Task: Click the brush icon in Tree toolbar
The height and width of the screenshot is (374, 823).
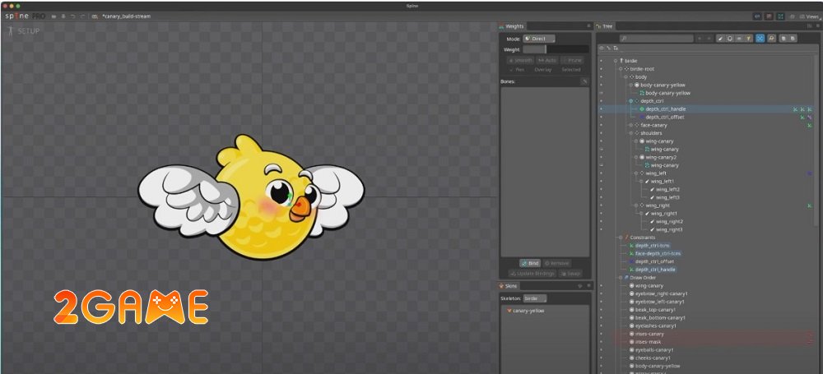Action: click(719, 38)
